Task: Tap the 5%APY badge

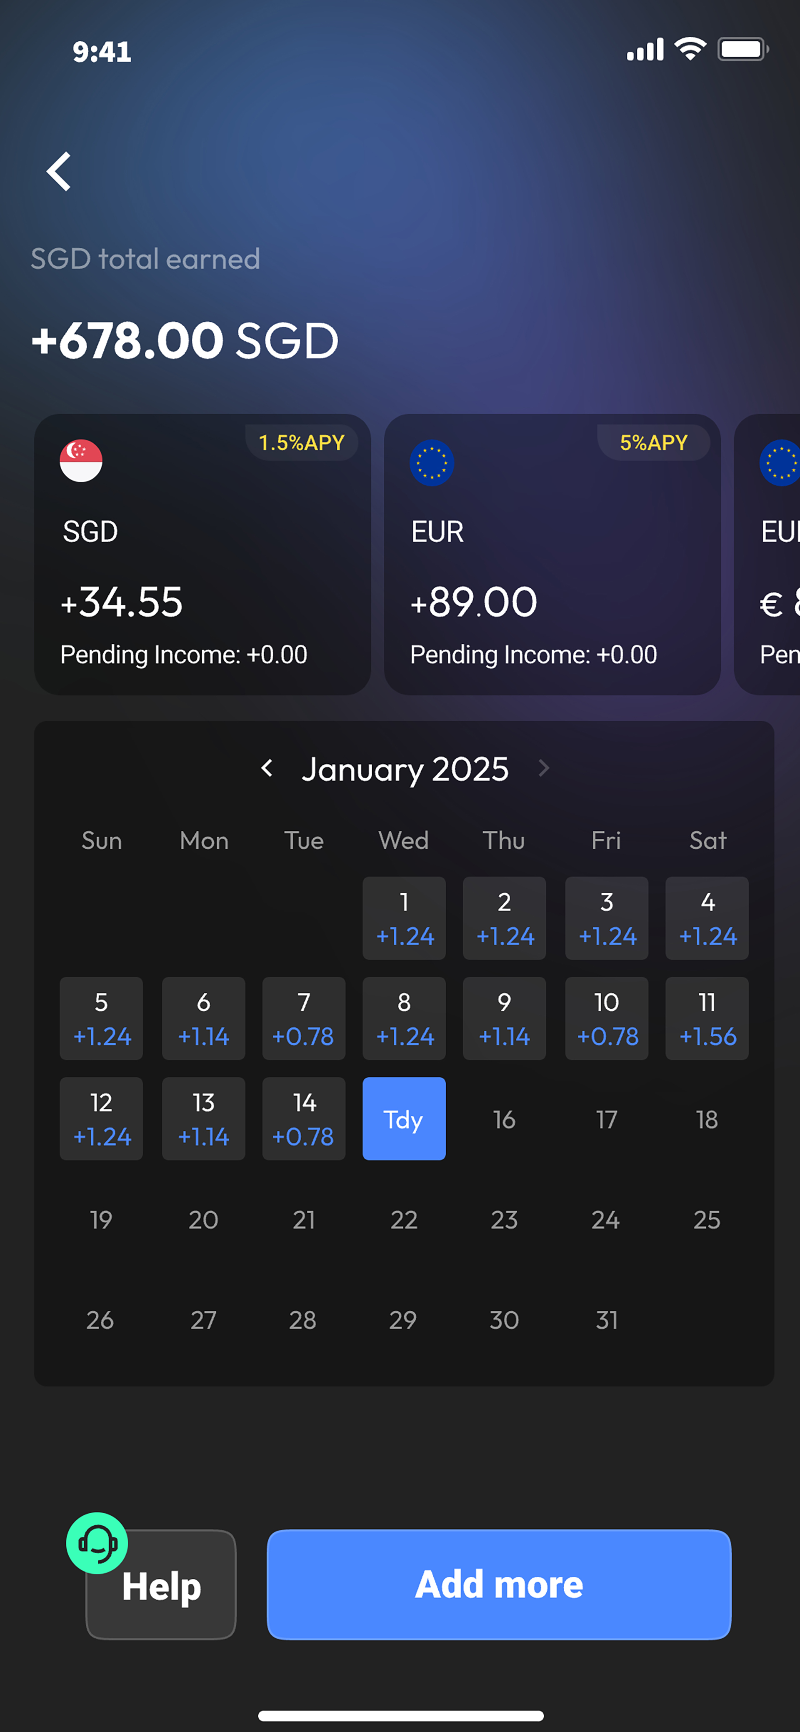Action: pyautogui.click(x=653, y=442)
